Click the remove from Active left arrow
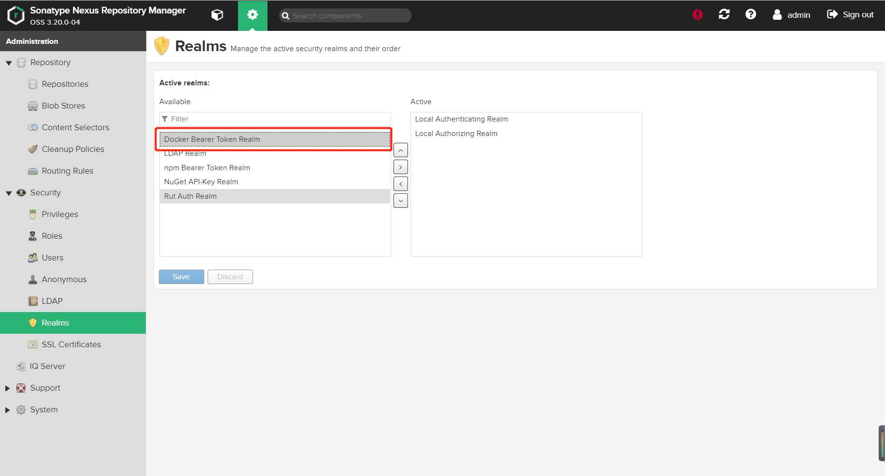This screenshot has width=885, height=476. (401, 184)
